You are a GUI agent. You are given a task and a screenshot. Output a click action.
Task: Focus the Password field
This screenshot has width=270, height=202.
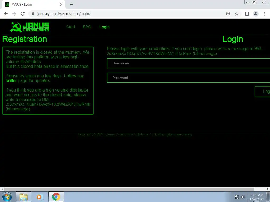(188, 78)
